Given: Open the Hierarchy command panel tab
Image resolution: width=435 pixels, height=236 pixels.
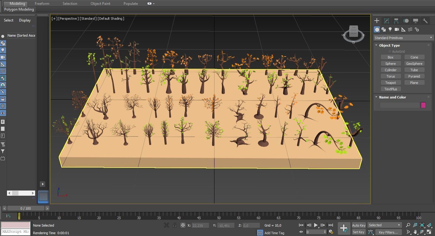Looking at the screenshot, I should pos(396,21).
